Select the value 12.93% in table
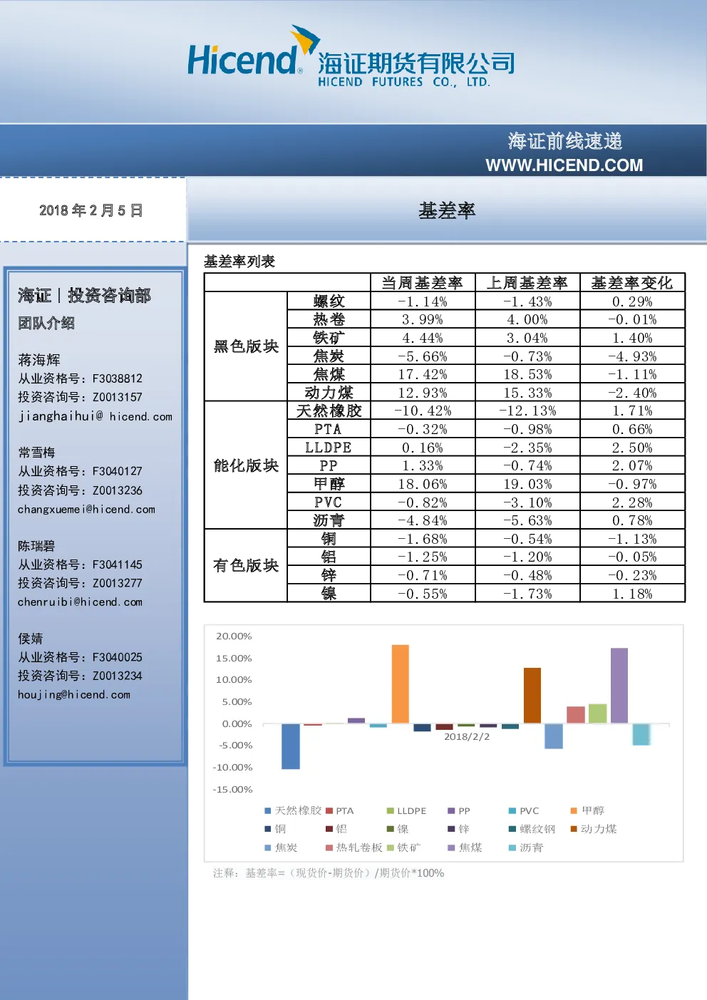This screenshot has height=1000, width=707. [423, 393]
